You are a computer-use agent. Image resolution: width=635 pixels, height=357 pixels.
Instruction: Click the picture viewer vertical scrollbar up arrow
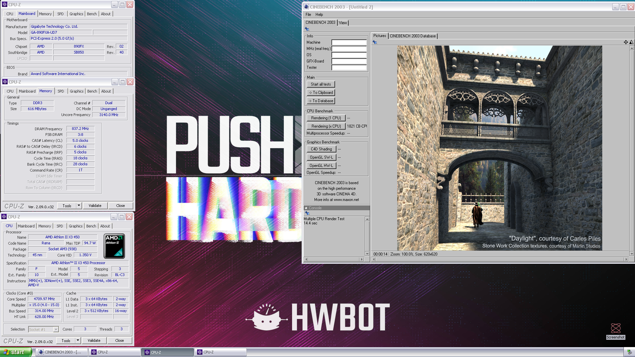click(x=632, y=48)
